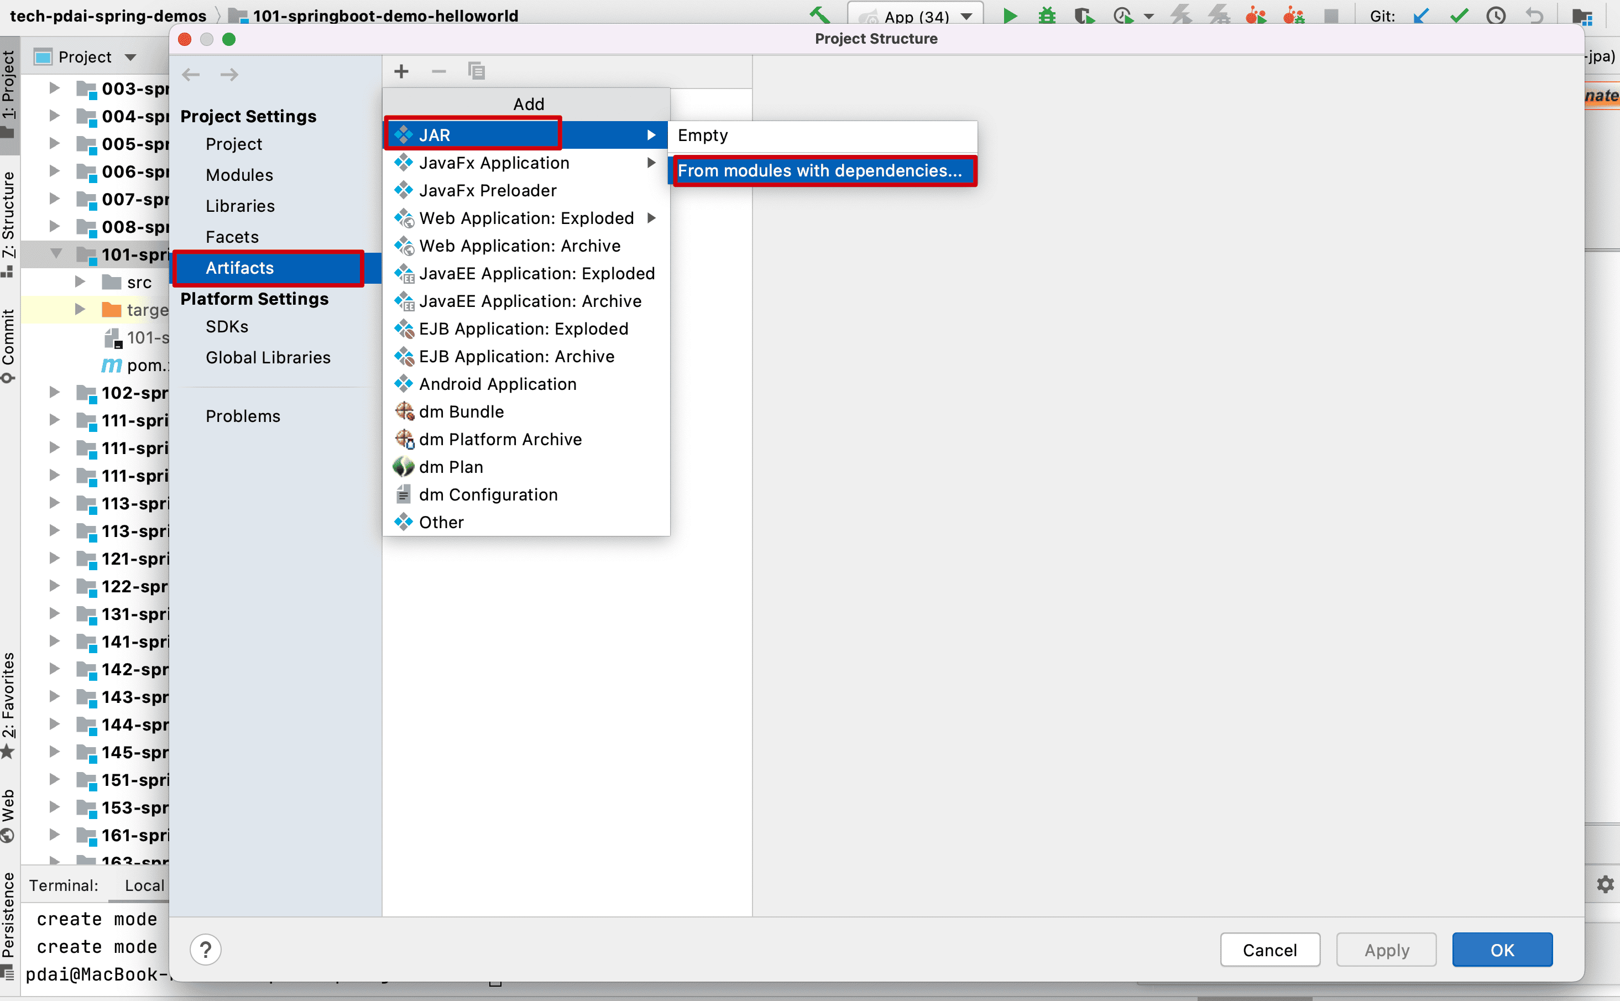Image resolution: width=1620 pixels, height=1001 pixels.
Task: Click the help question mark button
Action: point(206,950)
